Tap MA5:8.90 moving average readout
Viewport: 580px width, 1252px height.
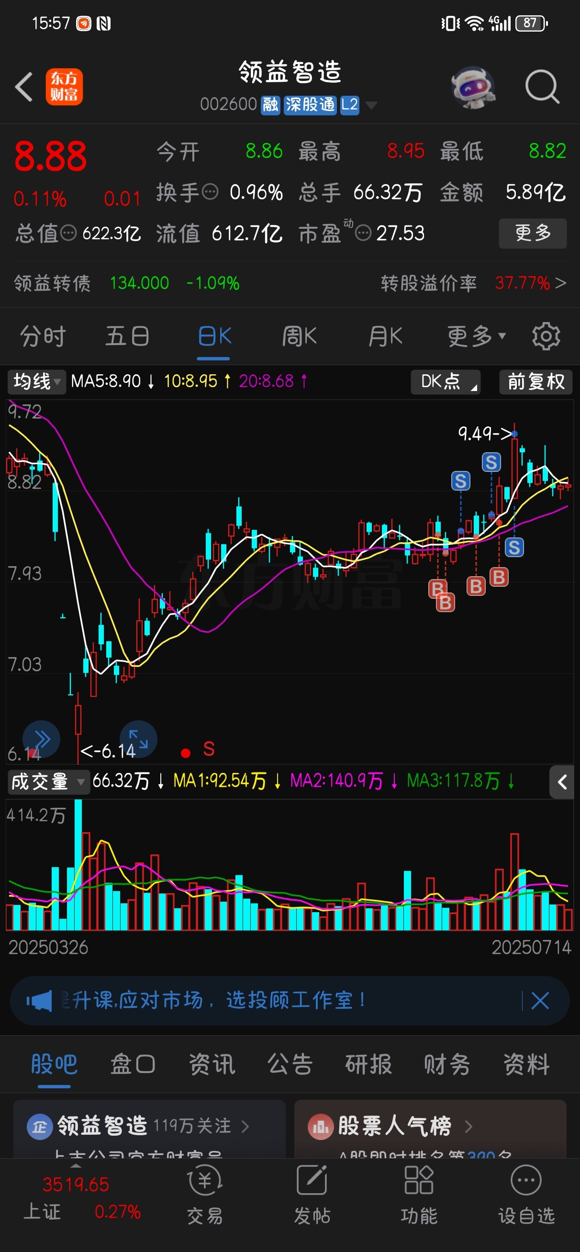(x=113, y=381)
